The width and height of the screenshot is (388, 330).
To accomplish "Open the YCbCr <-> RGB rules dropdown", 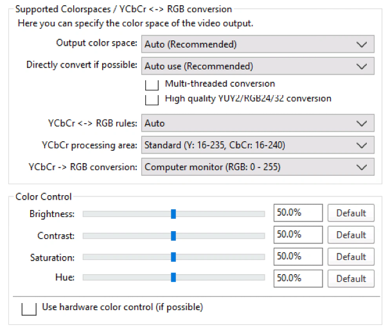I will click(257, 123).
